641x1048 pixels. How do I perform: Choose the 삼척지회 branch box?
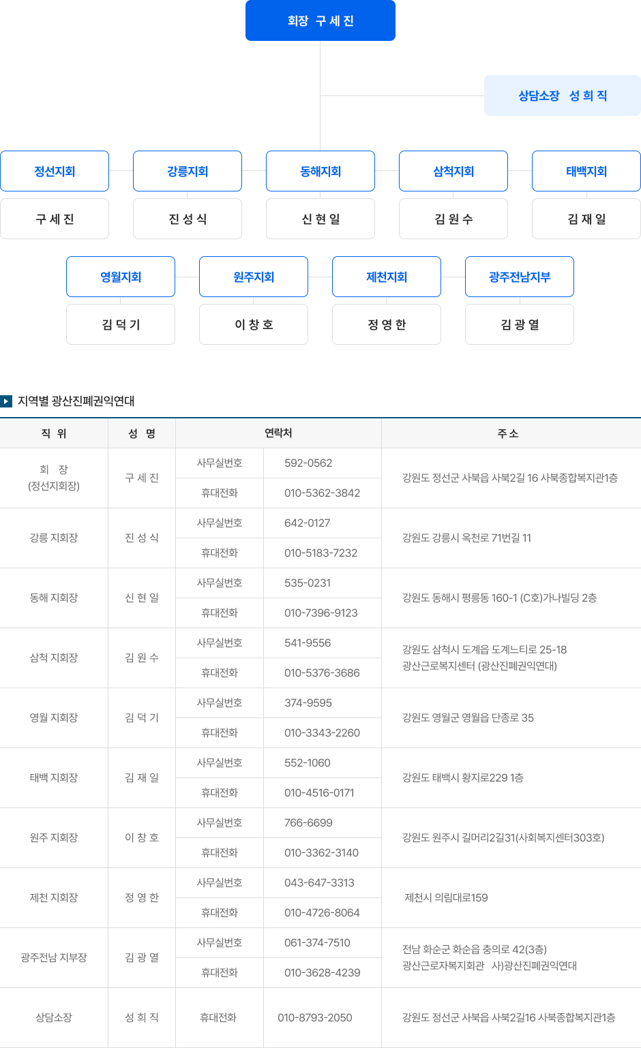pyautogui.click(x=453, y=172)
